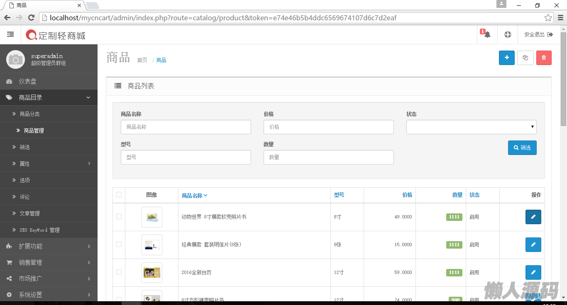Edit the 动物世界 product with pencil icon
The height and width of the screenshot is (305, 567).
point(533,217)
